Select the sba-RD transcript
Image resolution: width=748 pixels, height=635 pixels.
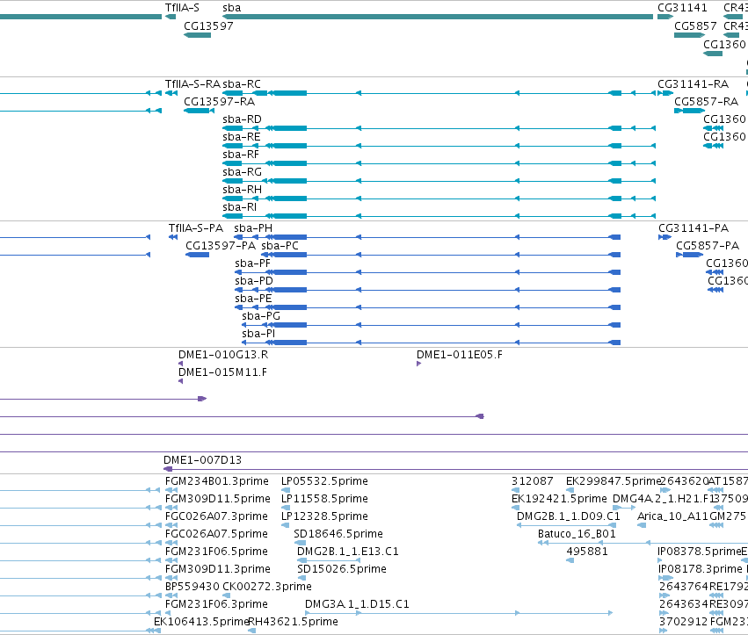(439, 128)
